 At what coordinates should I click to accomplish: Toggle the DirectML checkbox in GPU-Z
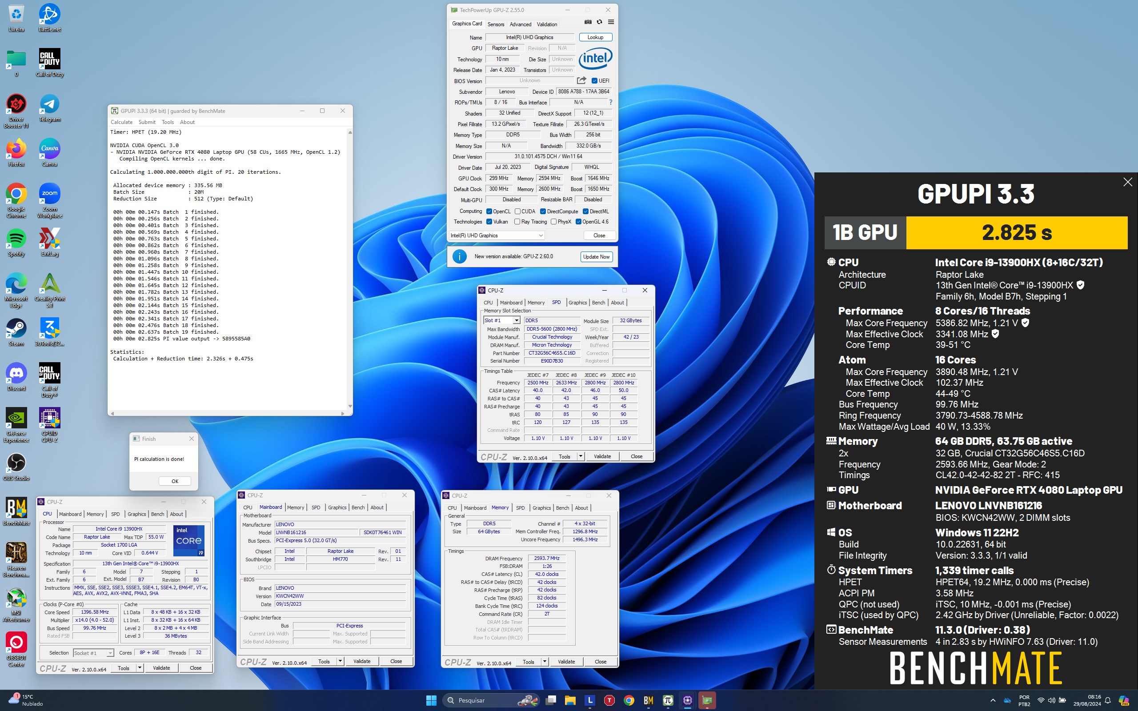point(585,212)
